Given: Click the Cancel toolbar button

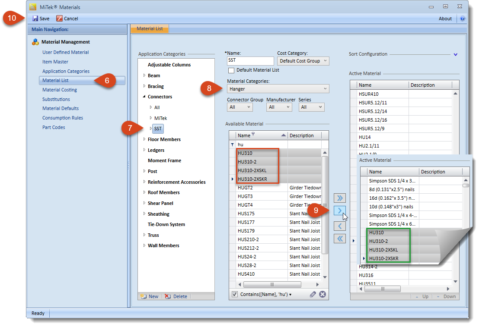Looking at the screenshot, I should click(67, 19).
